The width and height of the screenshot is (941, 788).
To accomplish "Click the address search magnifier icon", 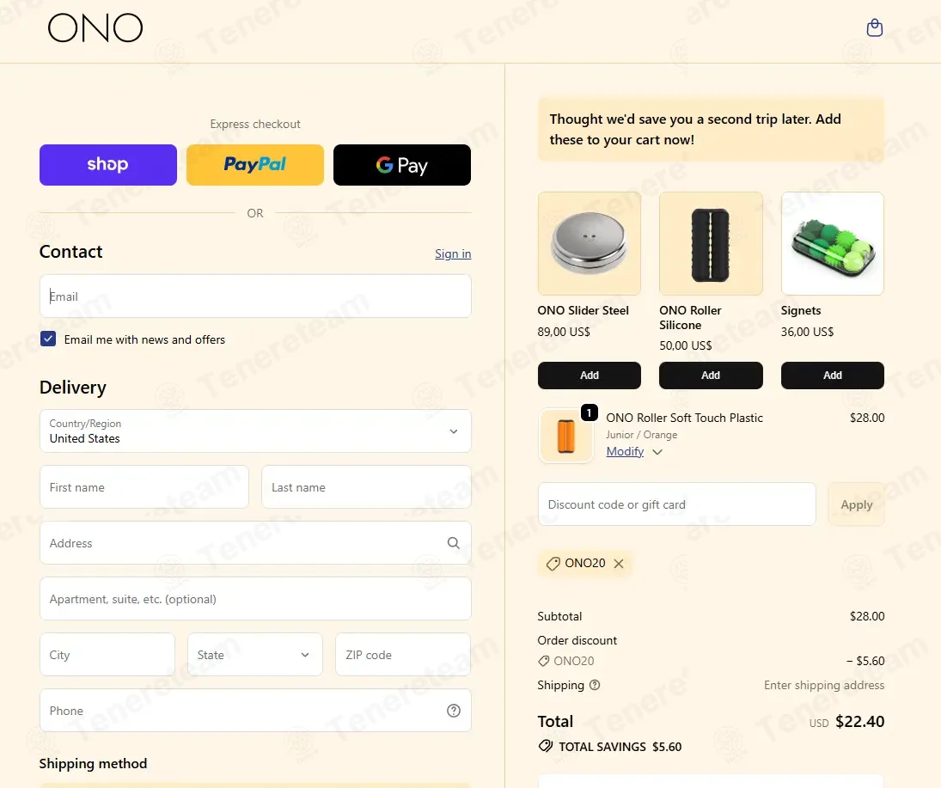I will (x=453, y=543).
